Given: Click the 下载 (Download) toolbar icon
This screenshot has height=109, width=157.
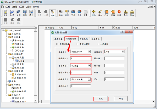Looking at the screenshot, I should coord(73,13).
